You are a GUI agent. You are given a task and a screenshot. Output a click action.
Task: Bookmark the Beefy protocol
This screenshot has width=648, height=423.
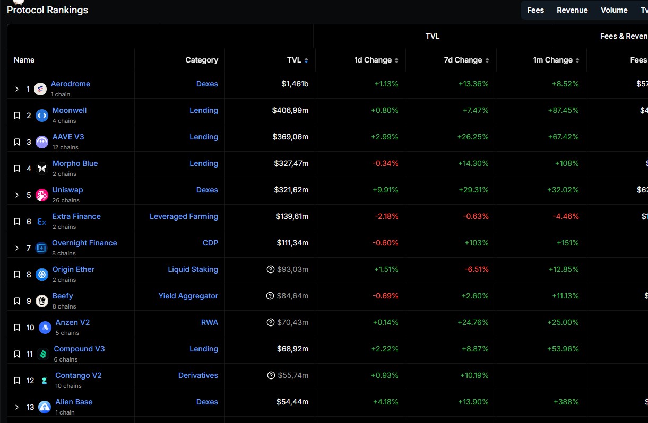point(17,301)
